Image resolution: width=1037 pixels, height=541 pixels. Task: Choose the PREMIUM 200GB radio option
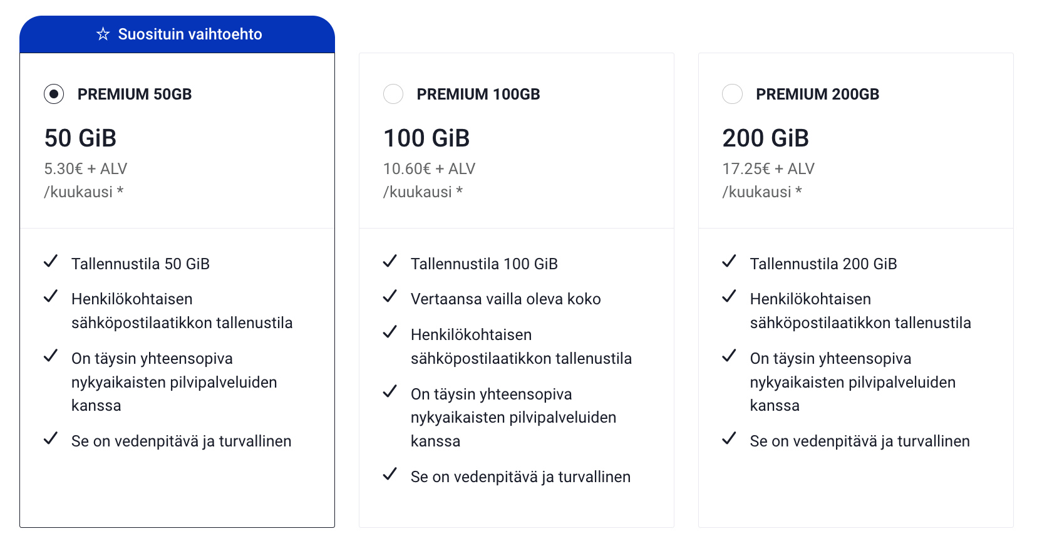733,94
